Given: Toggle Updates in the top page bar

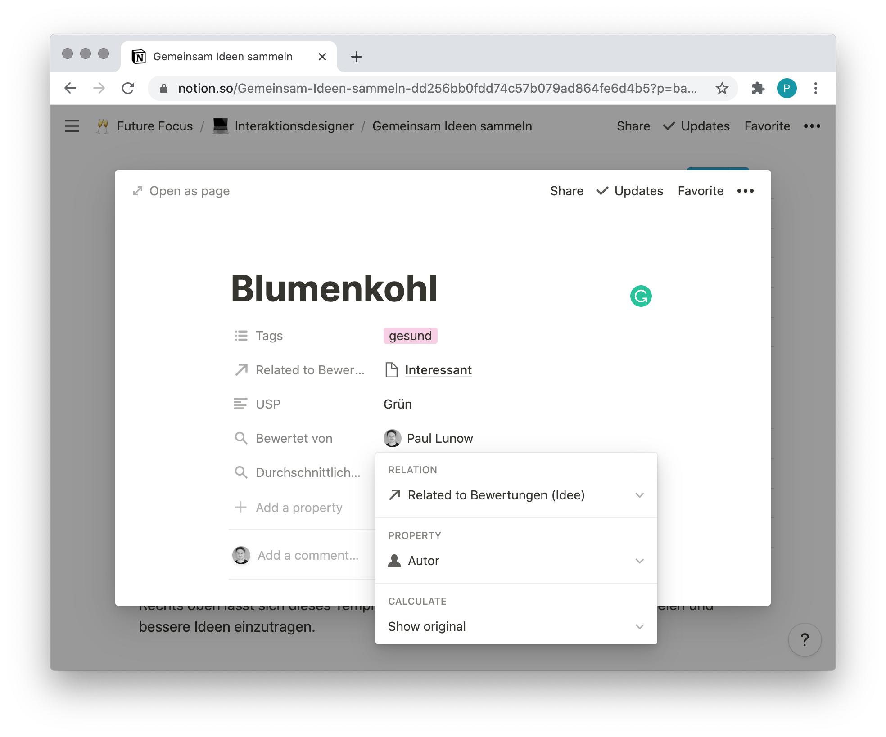Looking at the screenshot, I should [x=696, y=126].
